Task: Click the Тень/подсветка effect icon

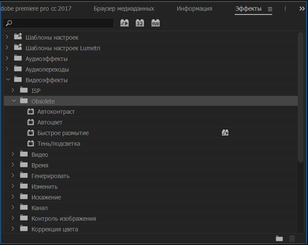Action: (x=31, y=144)
